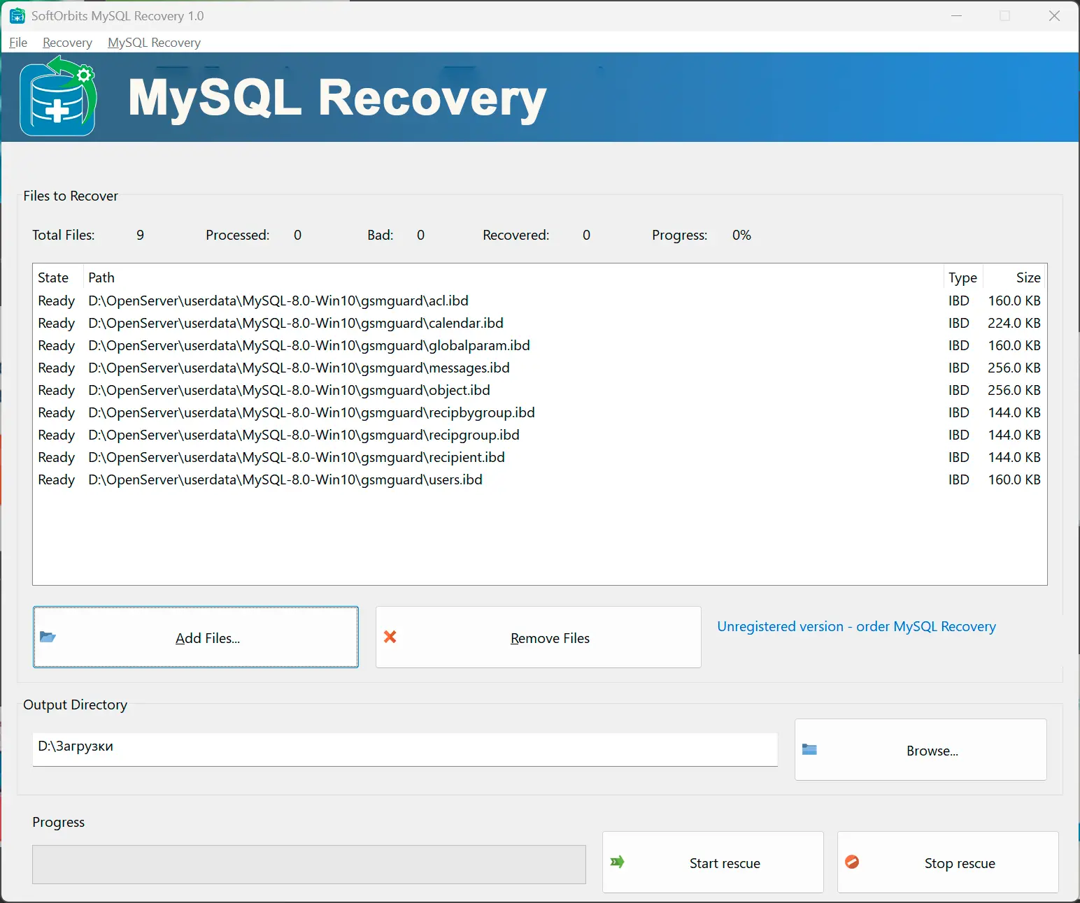Sort the list by Path column header
This screenshot has width=1080, height=903.
(x=101, y=277)
